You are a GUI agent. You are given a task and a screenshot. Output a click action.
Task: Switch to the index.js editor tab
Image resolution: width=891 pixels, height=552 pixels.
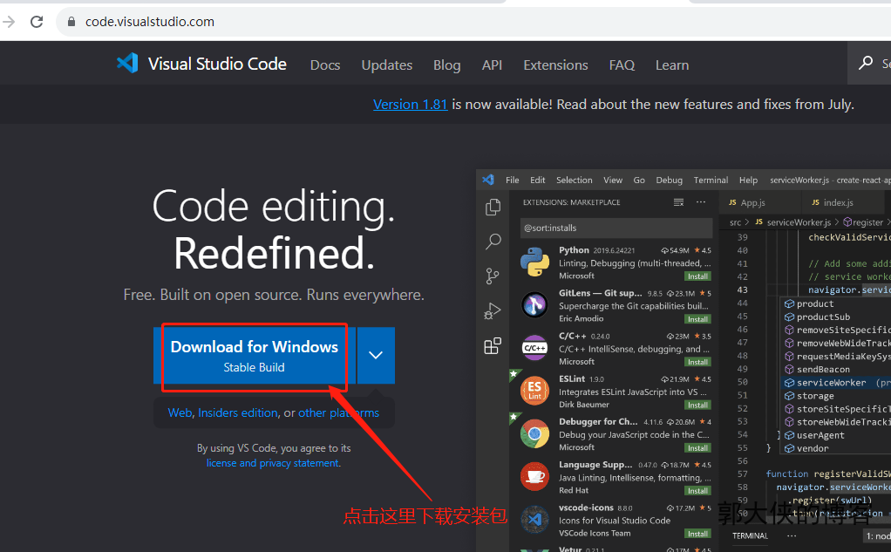coord(843,202)
